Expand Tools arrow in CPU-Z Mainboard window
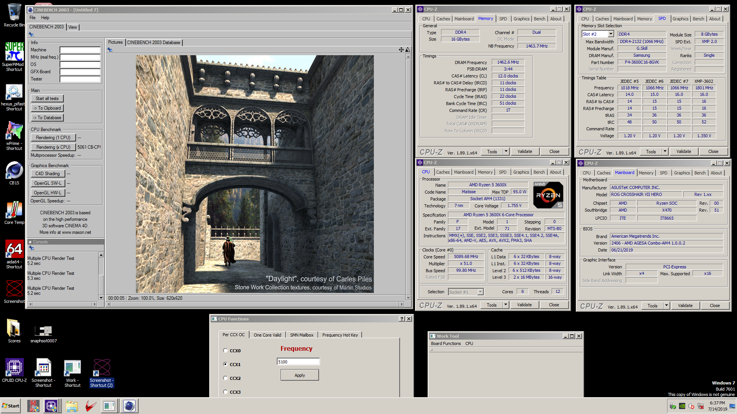 point(666,306)
